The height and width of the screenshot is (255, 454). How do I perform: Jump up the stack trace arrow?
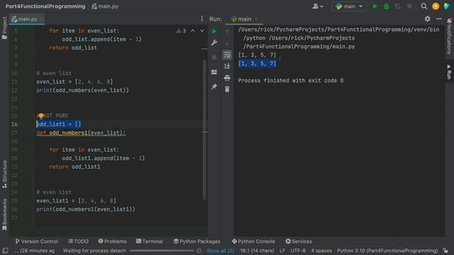tap(227, 31)
